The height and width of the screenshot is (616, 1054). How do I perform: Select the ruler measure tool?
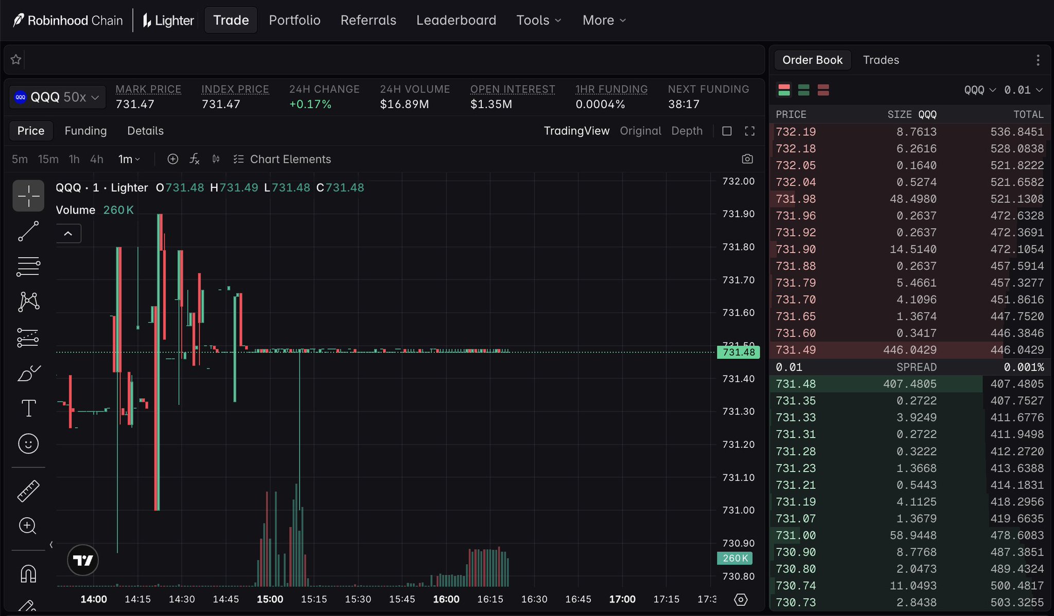(x=28, y=491)
